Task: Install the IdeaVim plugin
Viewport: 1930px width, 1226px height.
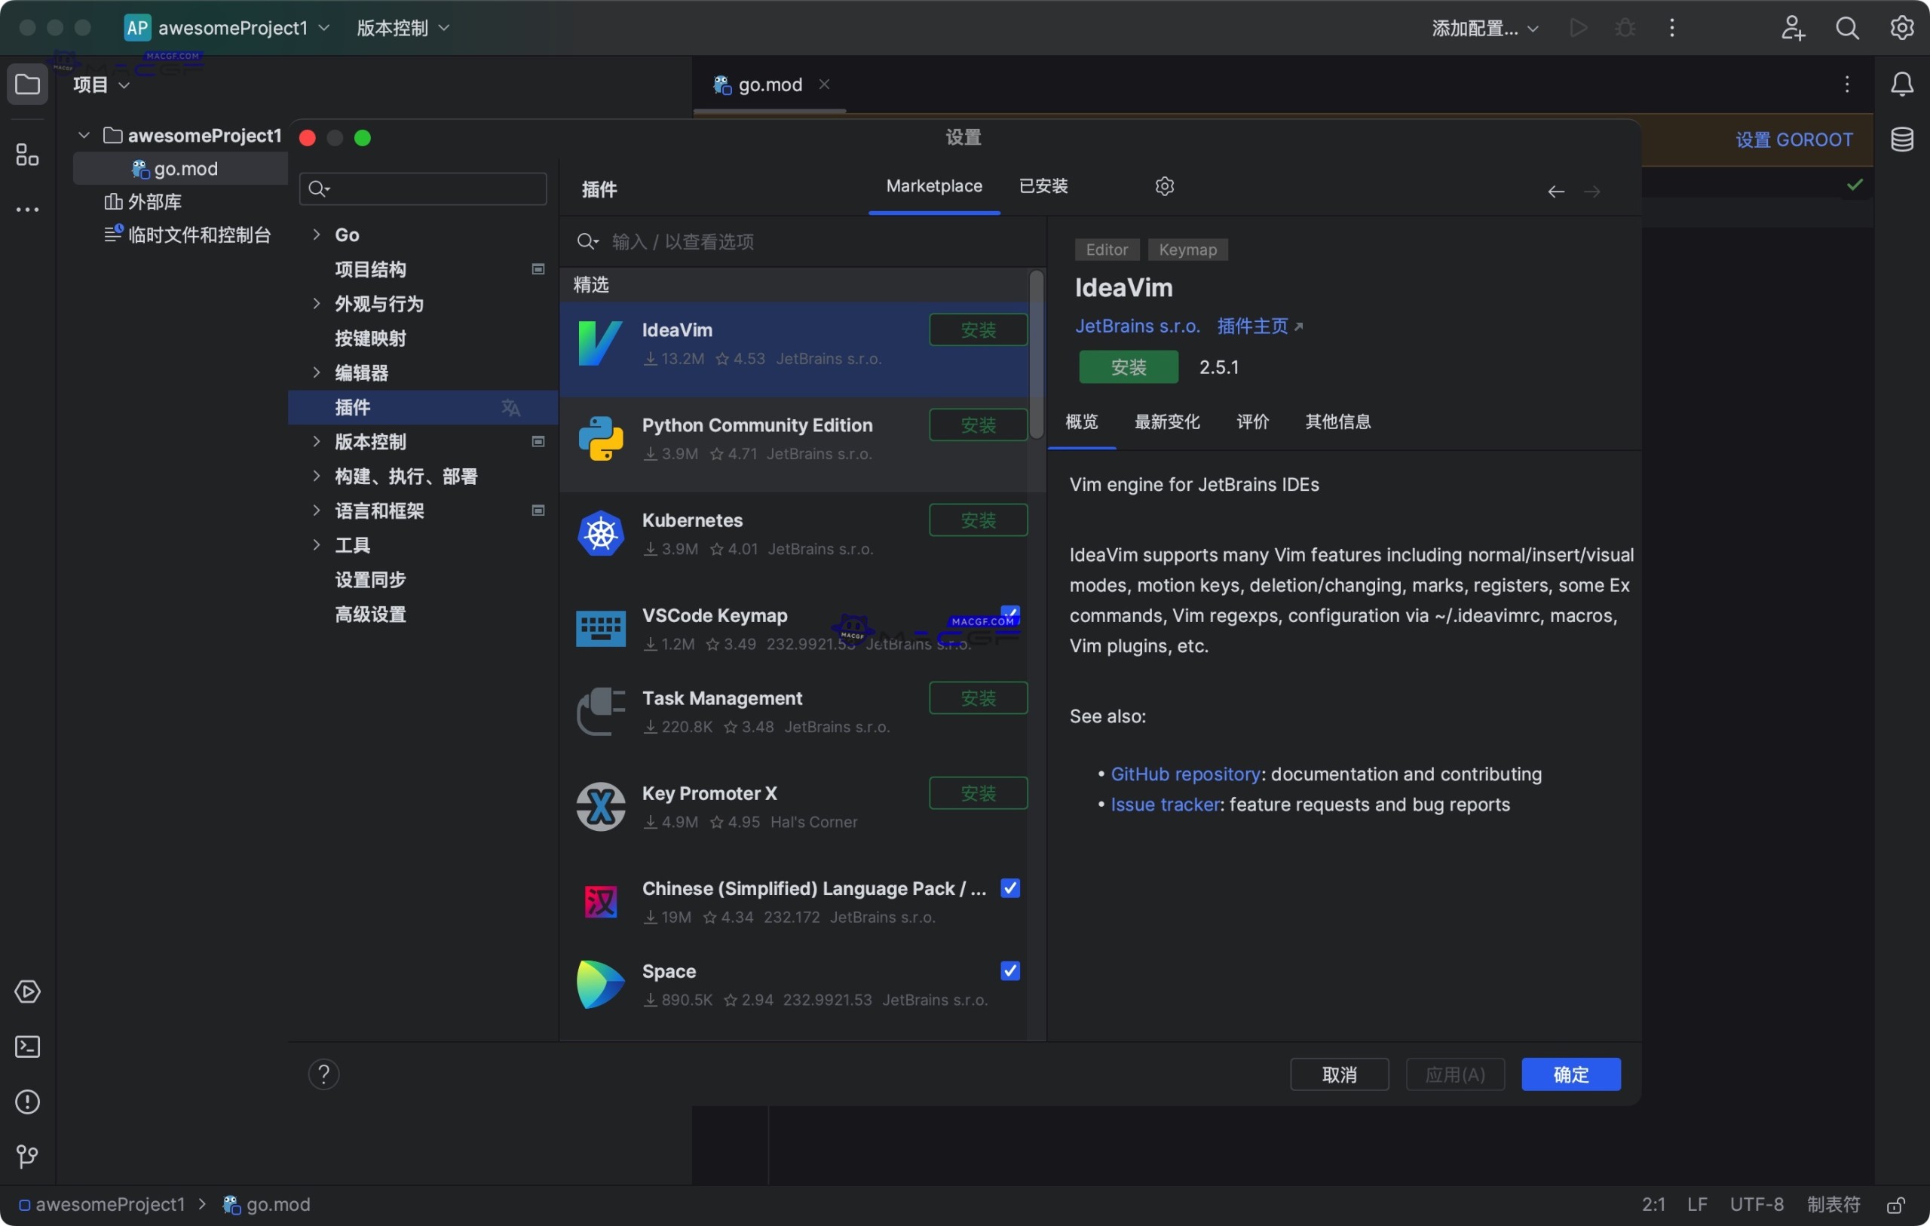Action: tap(1129, 366)
